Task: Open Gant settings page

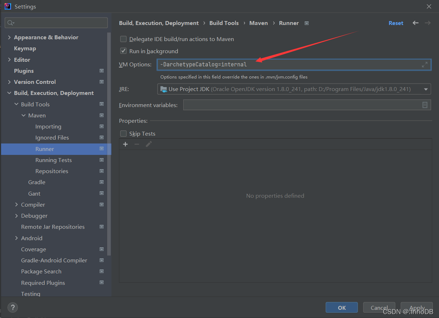Action: 34,193
